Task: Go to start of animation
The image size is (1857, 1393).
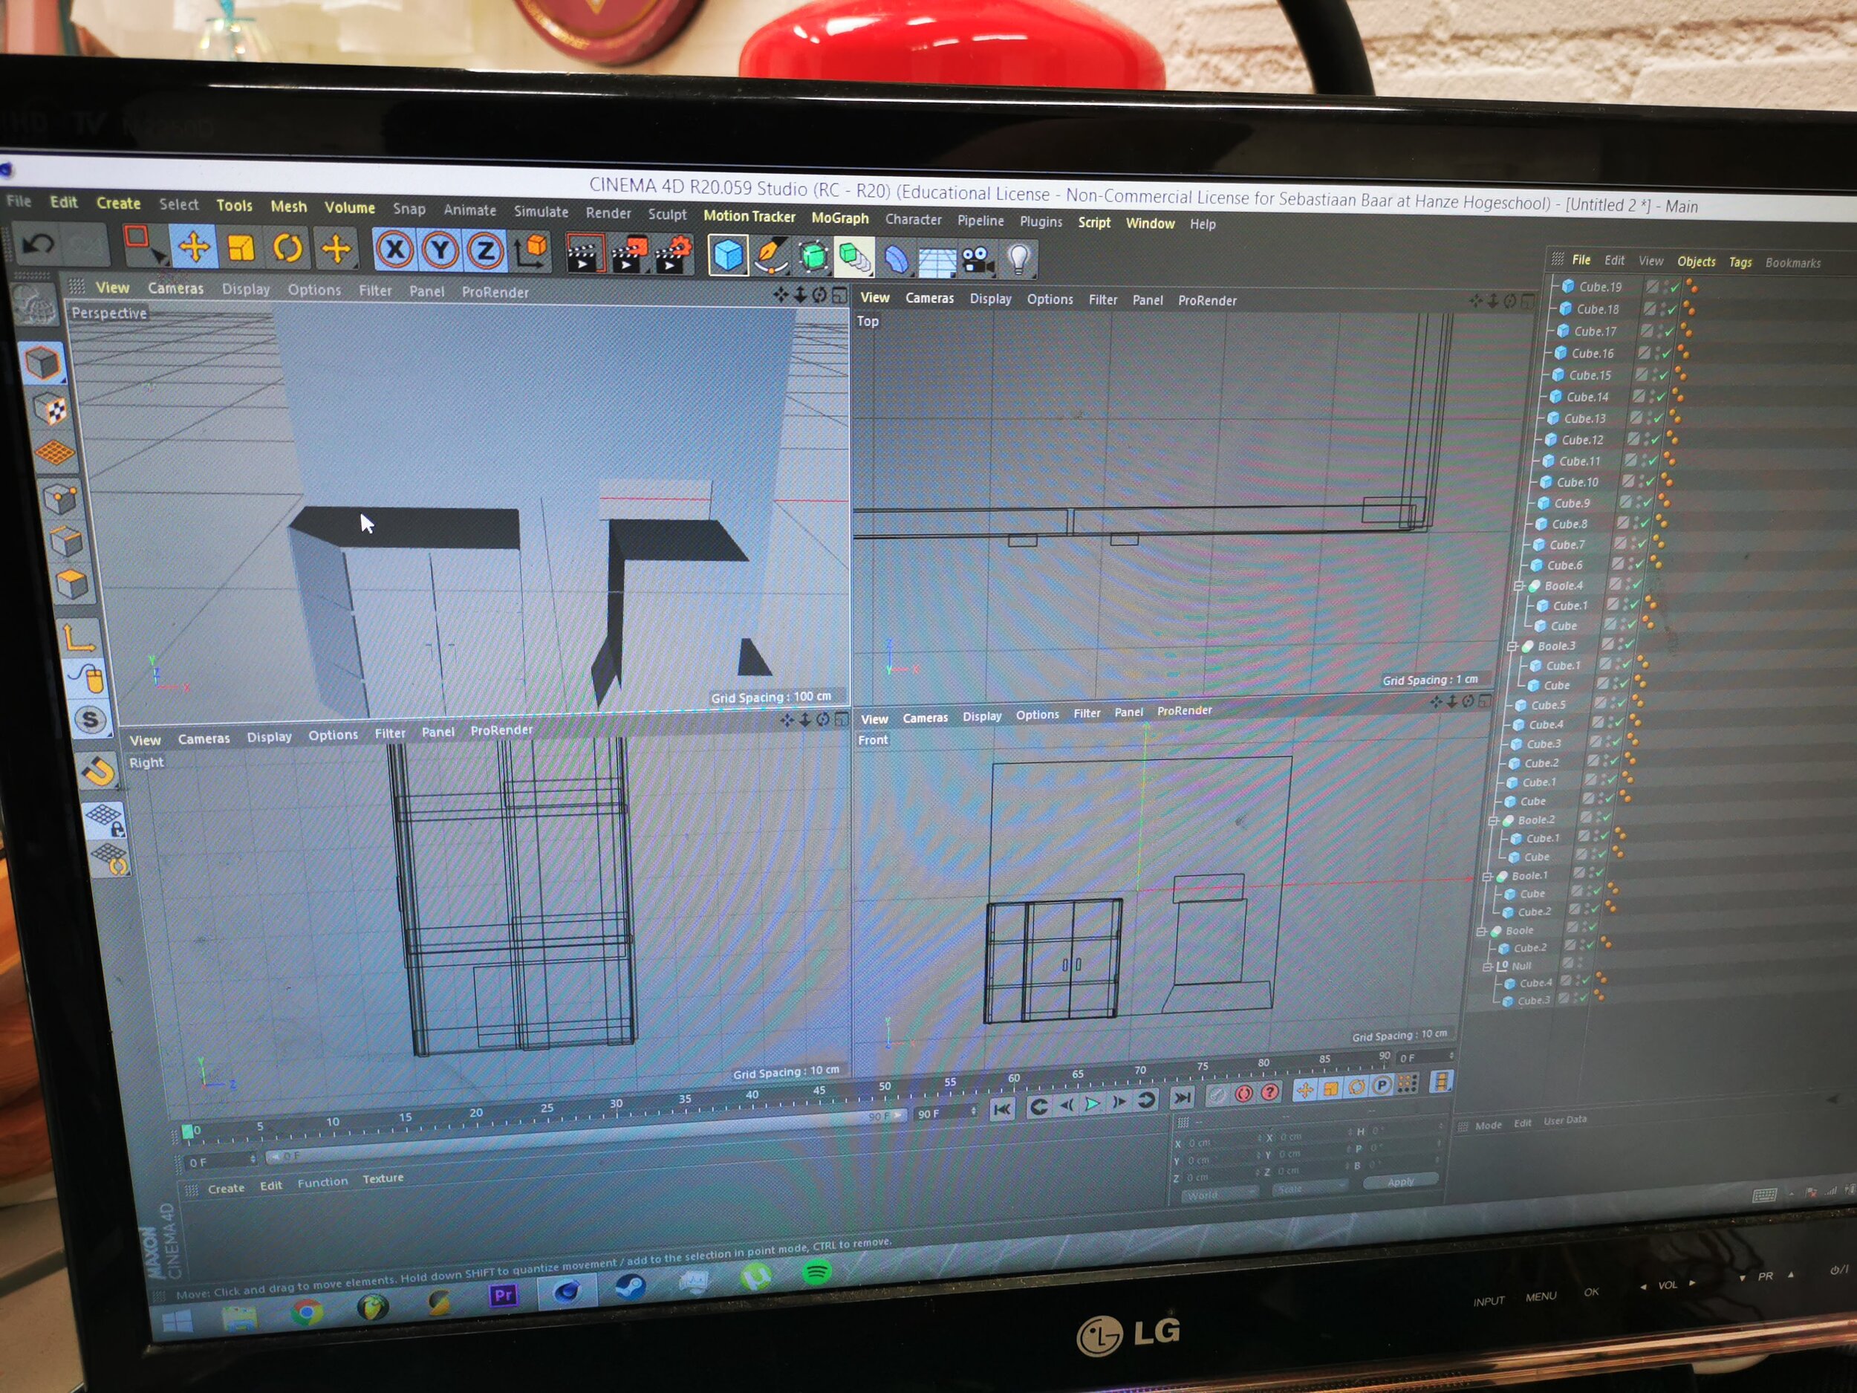Action: point(1002,1109)
